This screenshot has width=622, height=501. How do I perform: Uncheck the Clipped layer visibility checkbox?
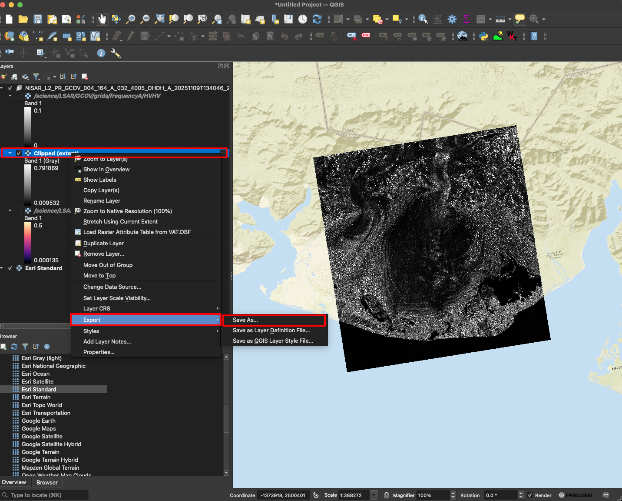[19, 153]
